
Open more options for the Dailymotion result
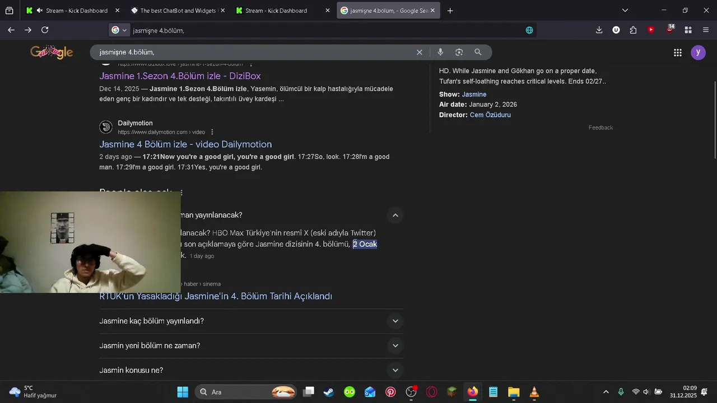[x=212, y=132]
